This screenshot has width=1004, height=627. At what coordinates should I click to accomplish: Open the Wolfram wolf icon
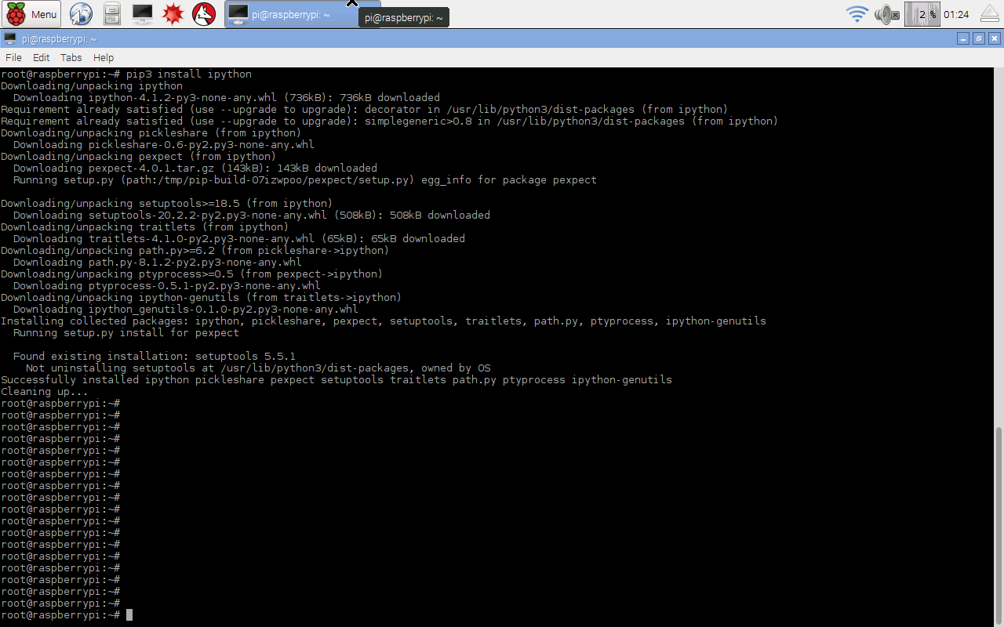pos(204,13)
